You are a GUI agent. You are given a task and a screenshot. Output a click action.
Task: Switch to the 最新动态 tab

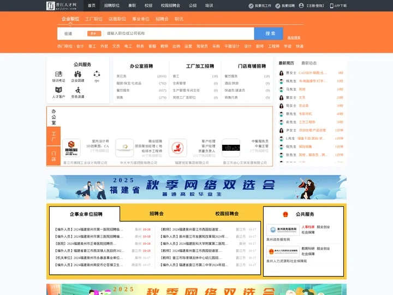309,63
